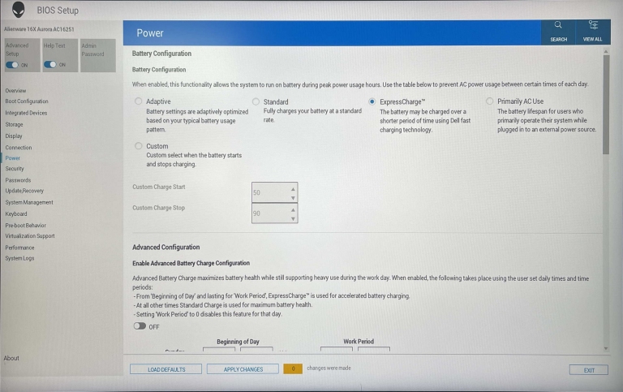Screen dimensions: 623x392
Task: Toggle Advanced Setup switch
Action: tap(16, 65)
